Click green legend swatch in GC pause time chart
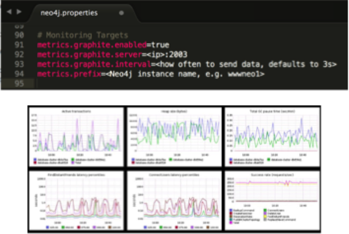349x234 pixels. coord(269,160)
